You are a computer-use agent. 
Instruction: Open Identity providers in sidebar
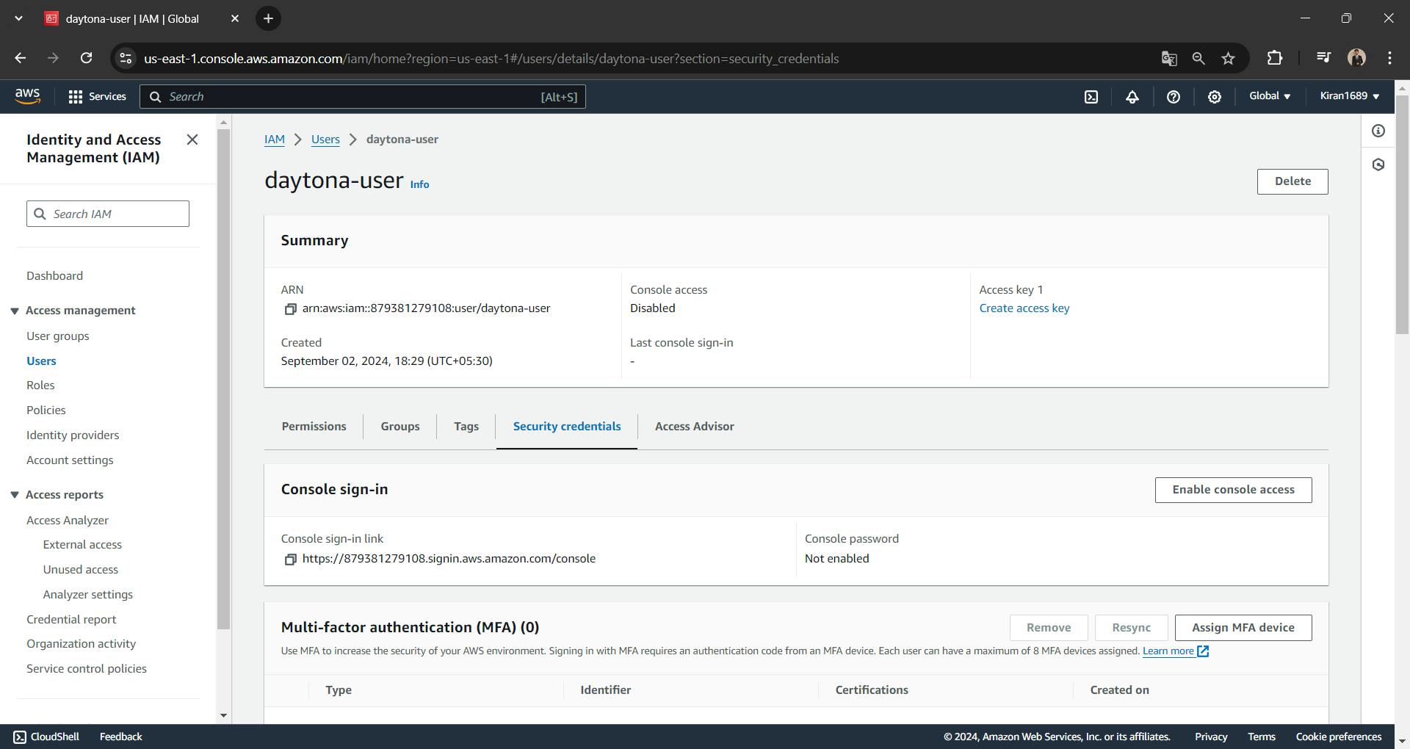coord(73,435)
